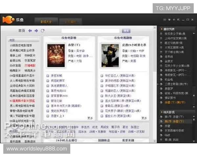Click the orange 乐鱼 fish logo
Viewport: 197px width, 157px height.
(9, 20)
